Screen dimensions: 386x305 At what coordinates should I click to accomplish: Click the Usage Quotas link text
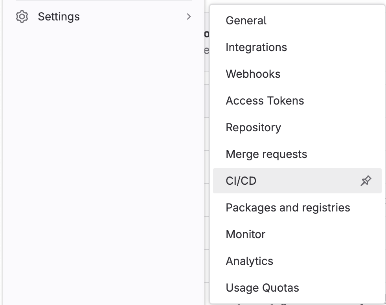click(x=263, y=288)
